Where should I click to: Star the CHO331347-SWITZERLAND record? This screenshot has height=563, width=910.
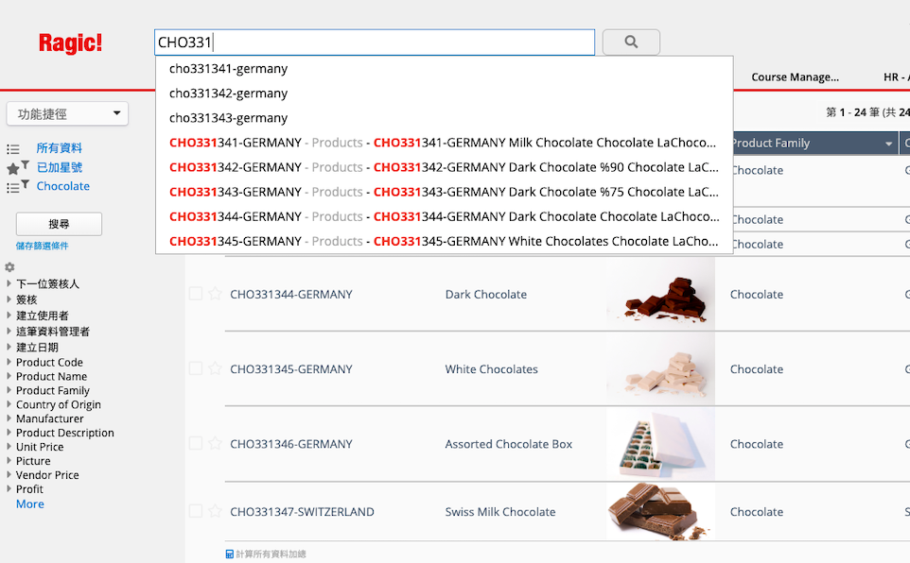click(x=215, y=511)
